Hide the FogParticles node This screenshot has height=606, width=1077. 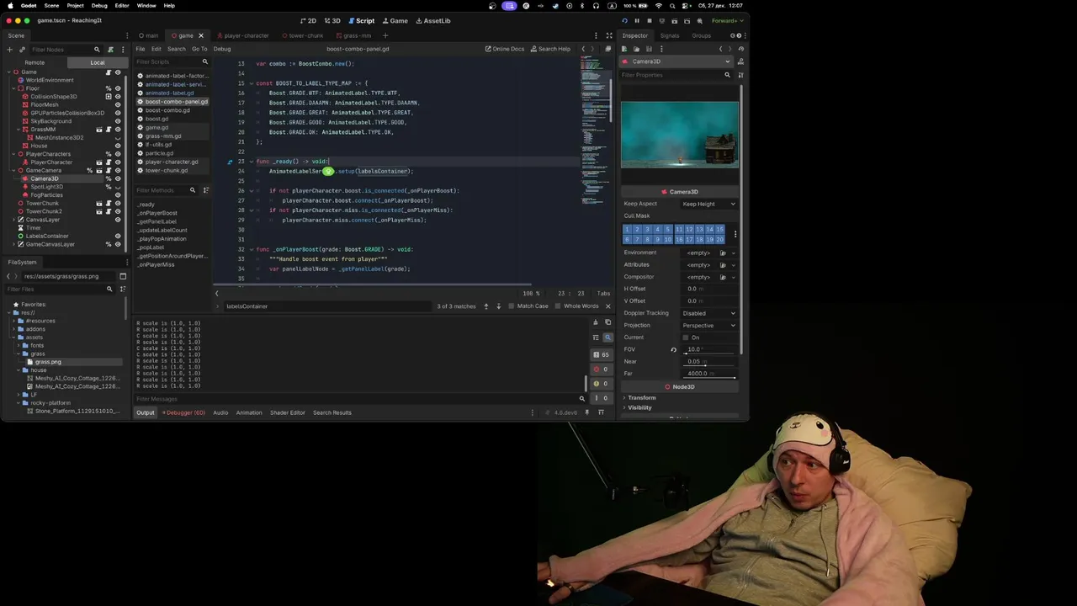[x=117, y=195]
